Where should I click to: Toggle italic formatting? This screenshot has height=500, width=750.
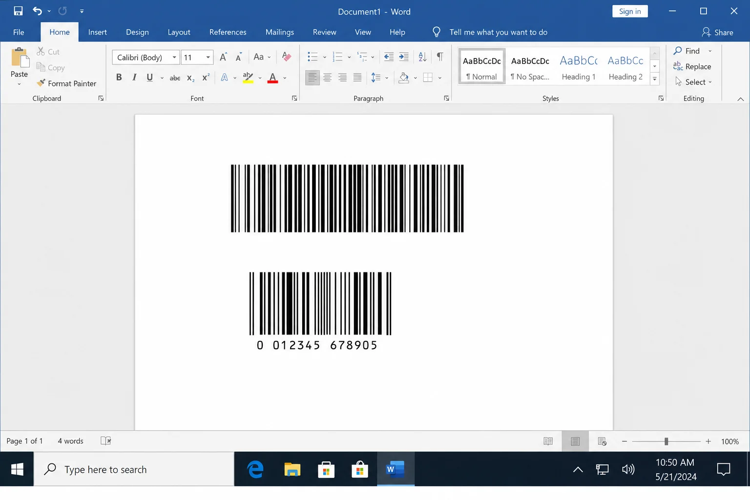134,78
